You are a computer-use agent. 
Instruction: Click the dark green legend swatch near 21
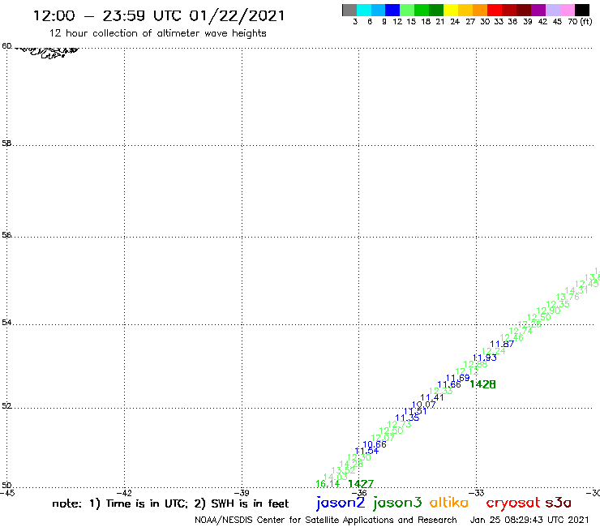tap(436, 10)
